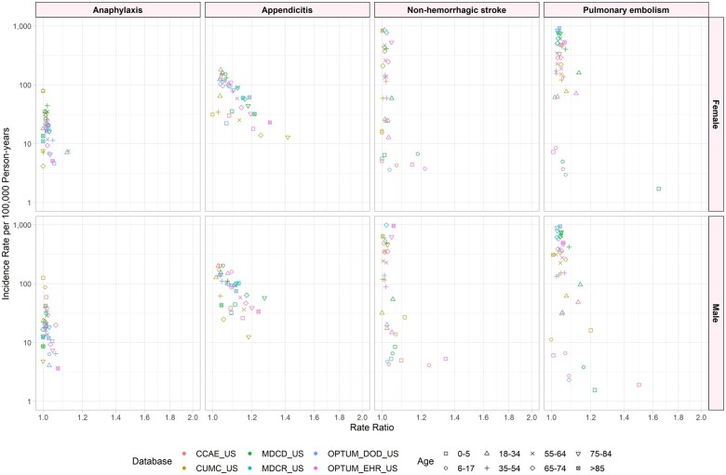Click the '6-17' age legend label
726x475 pixels.
465,468
